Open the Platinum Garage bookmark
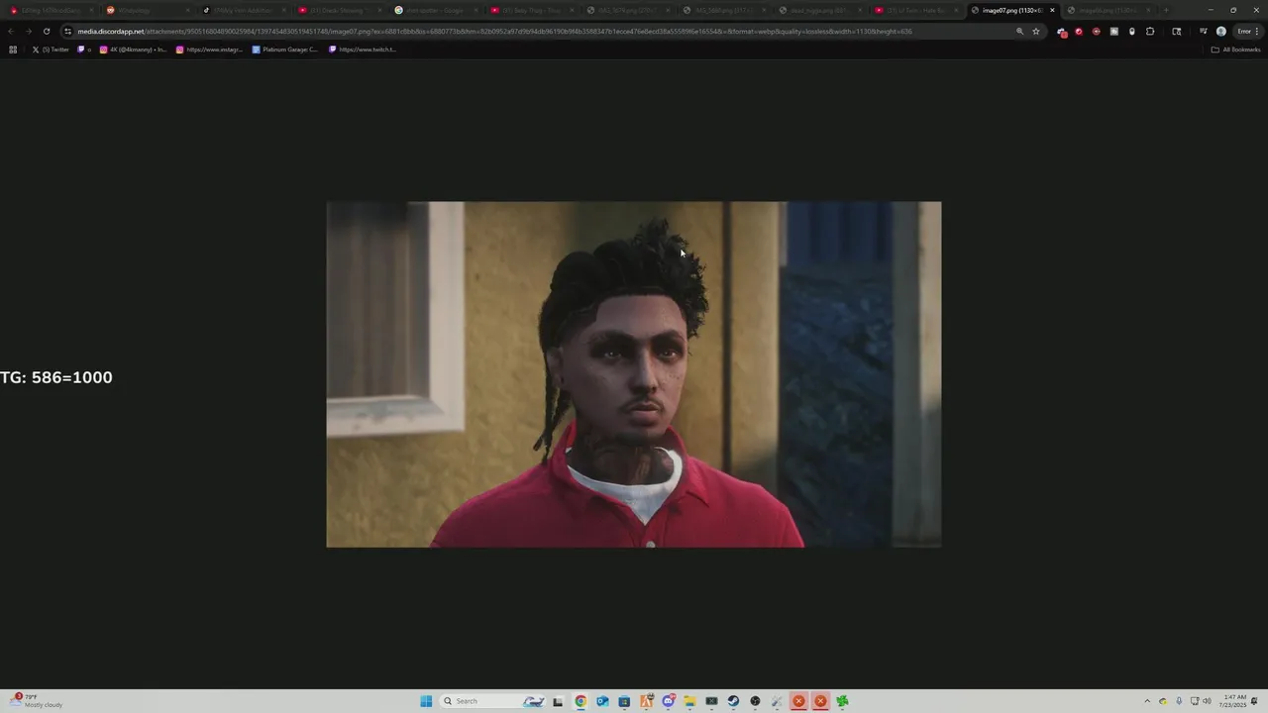 (x=285, y=50)
